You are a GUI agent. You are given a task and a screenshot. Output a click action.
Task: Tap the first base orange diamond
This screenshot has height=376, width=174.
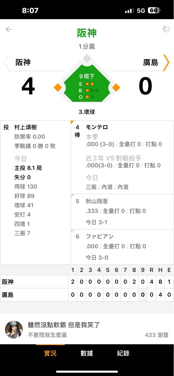pos(116,88)
